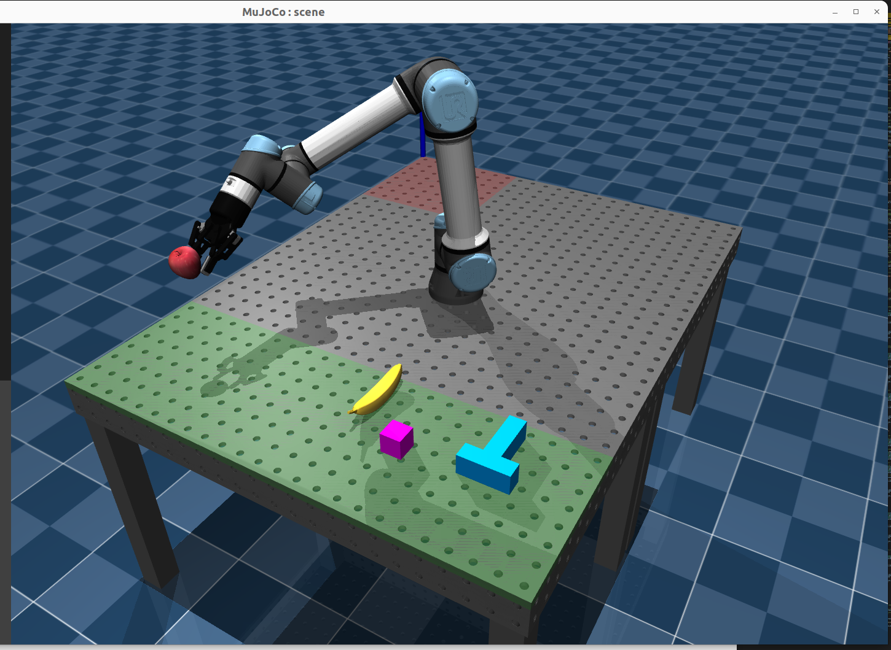This screenshot has width=891, height=650.
Task: Select the yellow banana on the table
Action: pos(377,389)
